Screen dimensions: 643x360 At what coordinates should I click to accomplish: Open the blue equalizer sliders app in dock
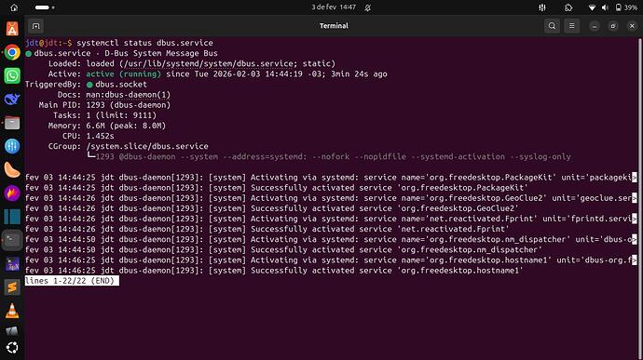point(12,146)
